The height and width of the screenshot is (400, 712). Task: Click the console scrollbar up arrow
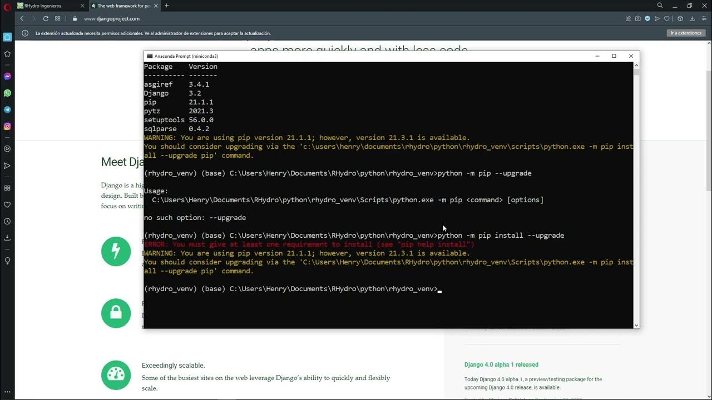pos(636,65)
